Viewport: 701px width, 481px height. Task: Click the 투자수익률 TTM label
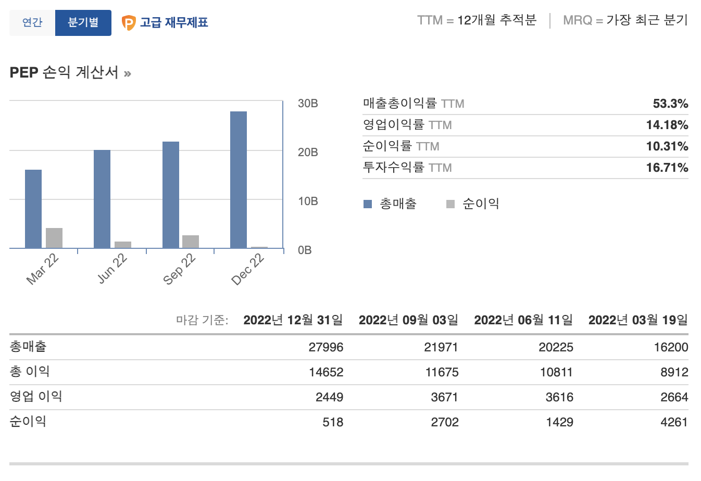pyautogui.click(x=407, y=168)
